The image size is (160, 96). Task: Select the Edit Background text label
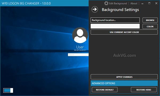pos(118,3)
